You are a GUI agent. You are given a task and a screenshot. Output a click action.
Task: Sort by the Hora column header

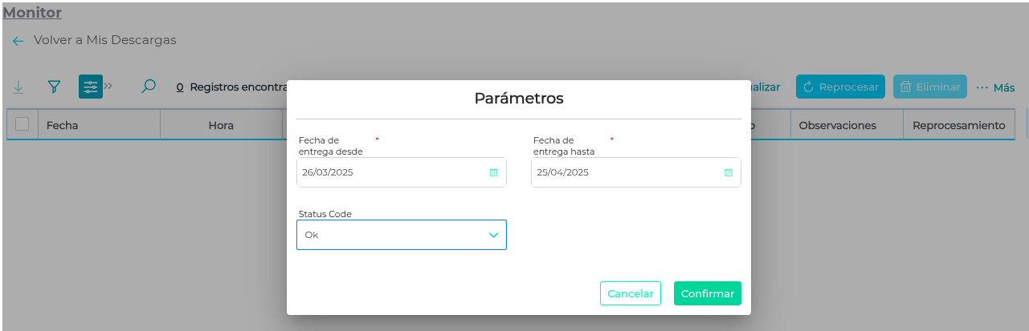tap(221, 125)
